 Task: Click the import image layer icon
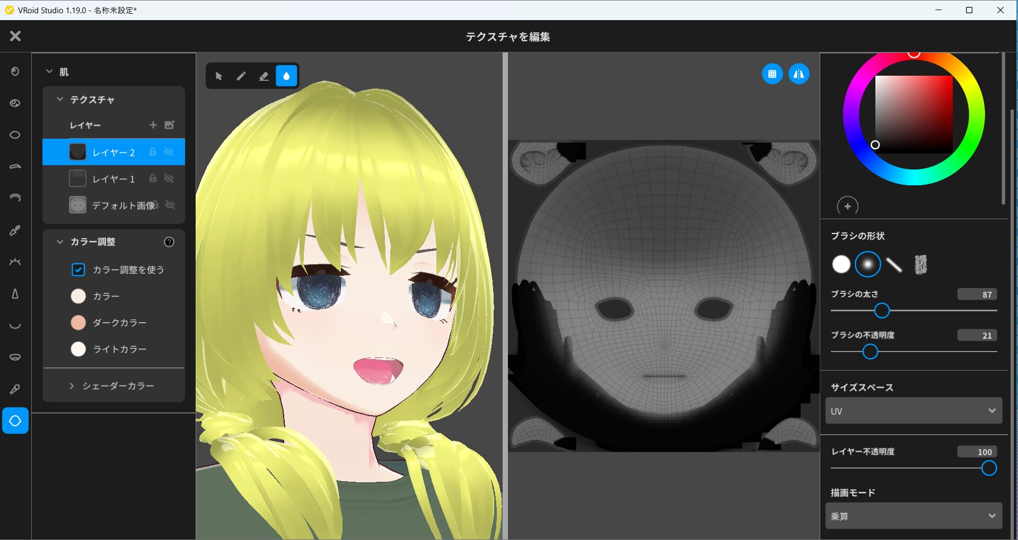click(x=170, y=125)
